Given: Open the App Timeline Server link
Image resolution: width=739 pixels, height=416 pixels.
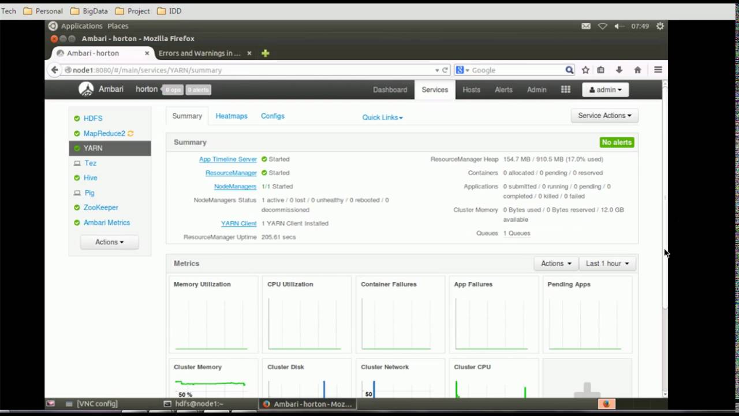Looking at the screenshot, I should pyautogui.click(x=227, y=159).
